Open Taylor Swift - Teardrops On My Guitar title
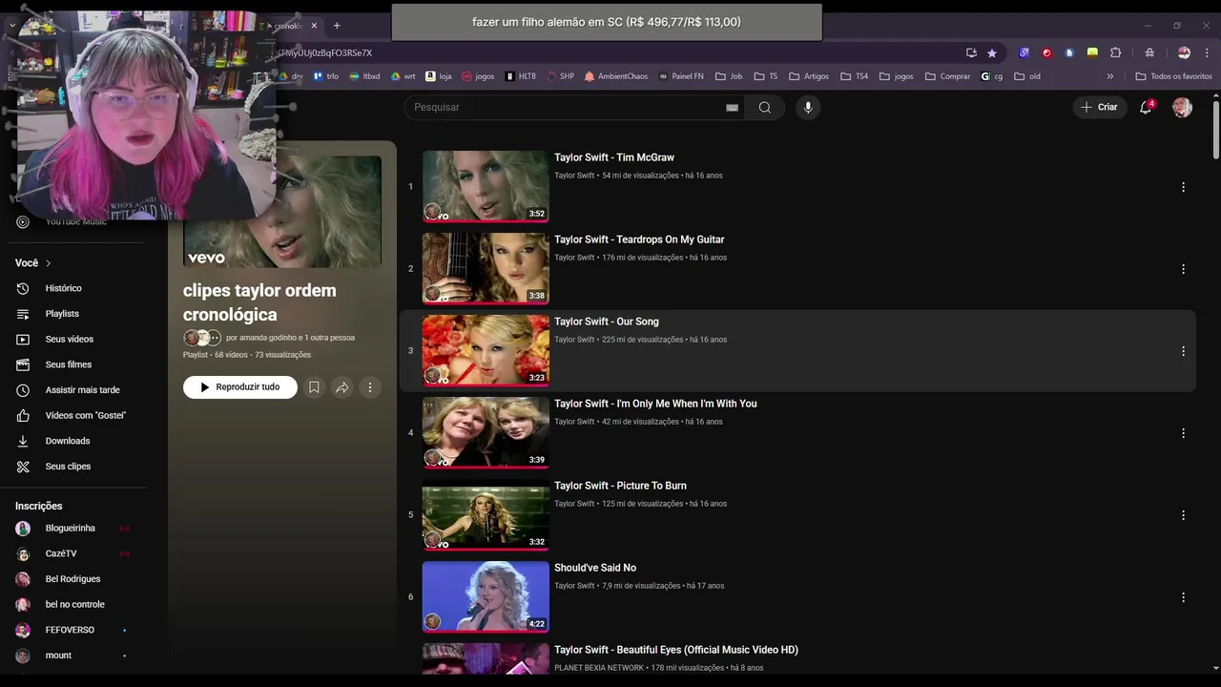 [x=639, y=239]
